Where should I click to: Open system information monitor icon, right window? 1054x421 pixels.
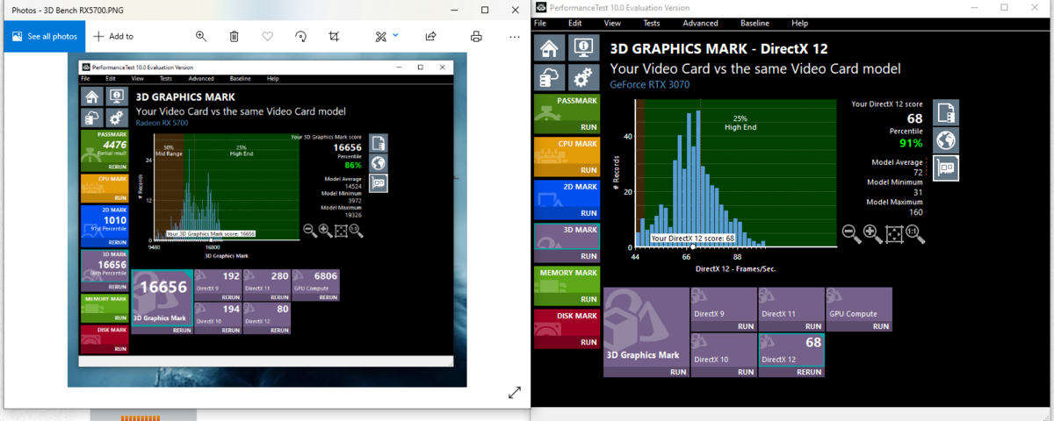(583, 48)
